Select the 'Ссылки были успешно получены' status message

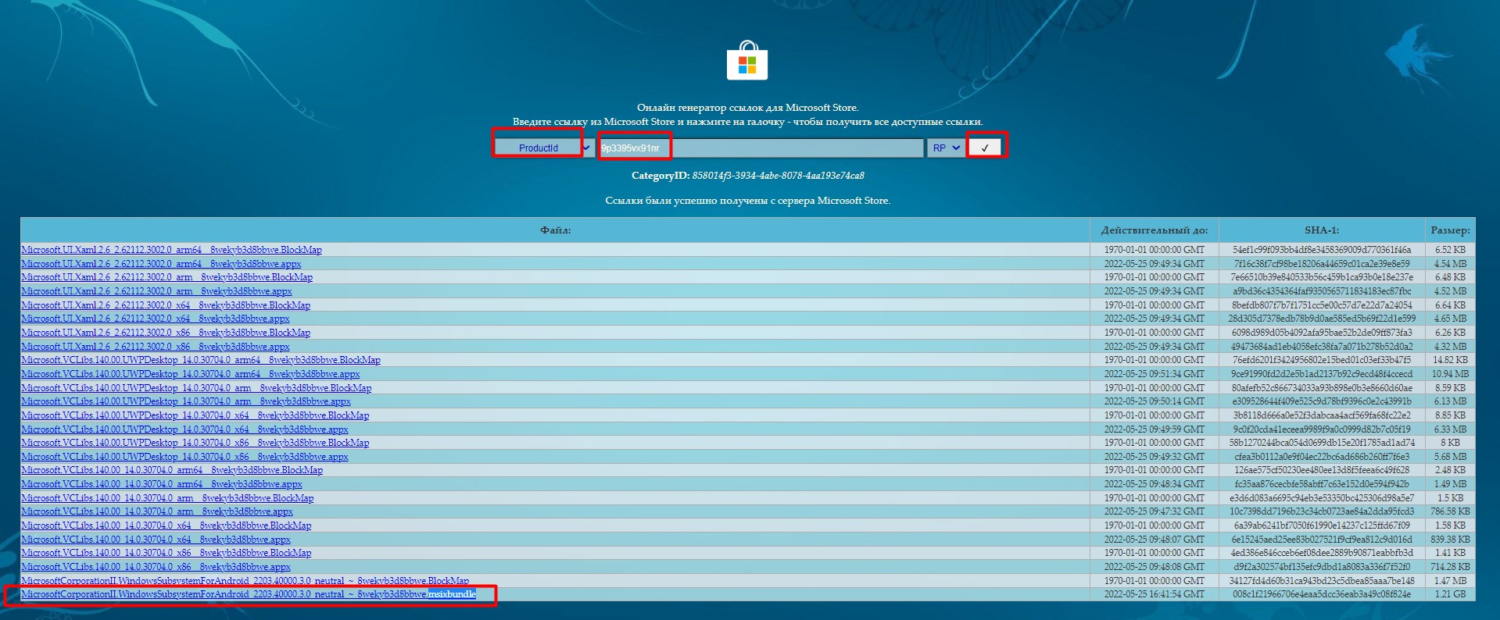click(x=747, y=201)
